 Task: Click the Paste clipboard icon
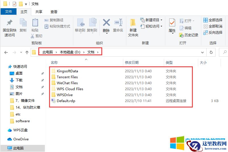click(35, 23)
